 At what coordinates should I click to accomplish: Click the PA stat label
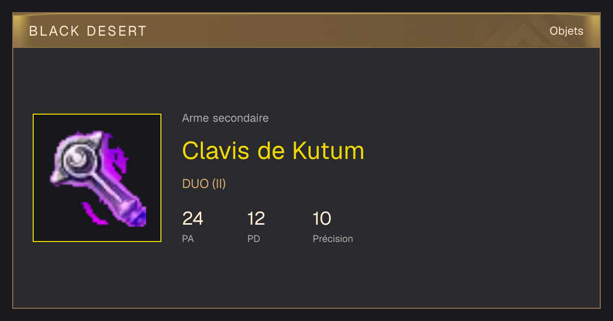point(188,238)
